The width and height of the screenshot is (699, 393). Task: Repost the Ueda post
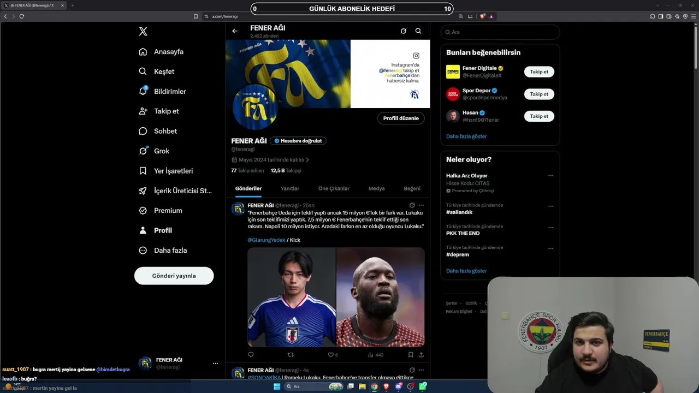[x=291, y=355]
